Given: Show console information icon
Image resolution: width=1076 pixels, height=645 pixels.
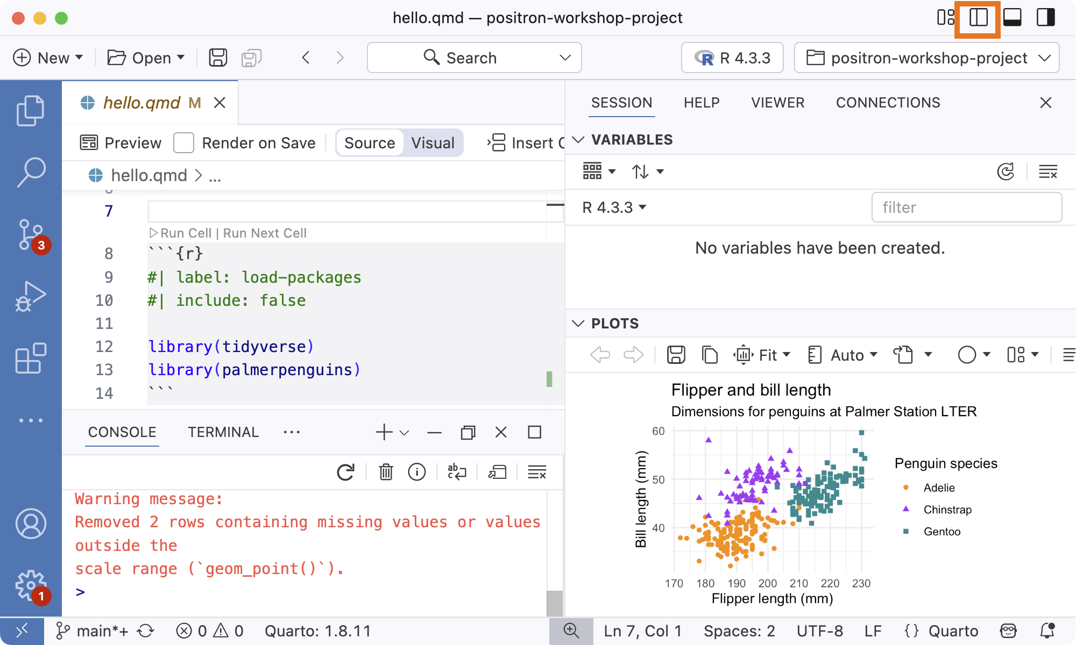Looking at the screenshot, I should (x=417, y=472).
